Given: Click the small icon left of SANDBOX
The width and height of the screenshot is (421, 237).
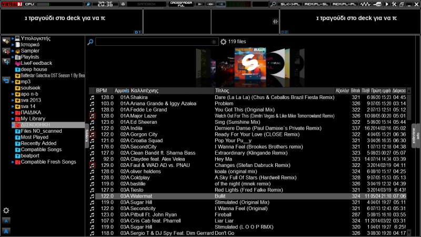Looking at the screenshot, I should click(123, 4).
